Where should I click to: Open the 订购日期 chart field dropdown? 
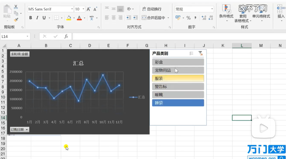(x=19, y=130)
